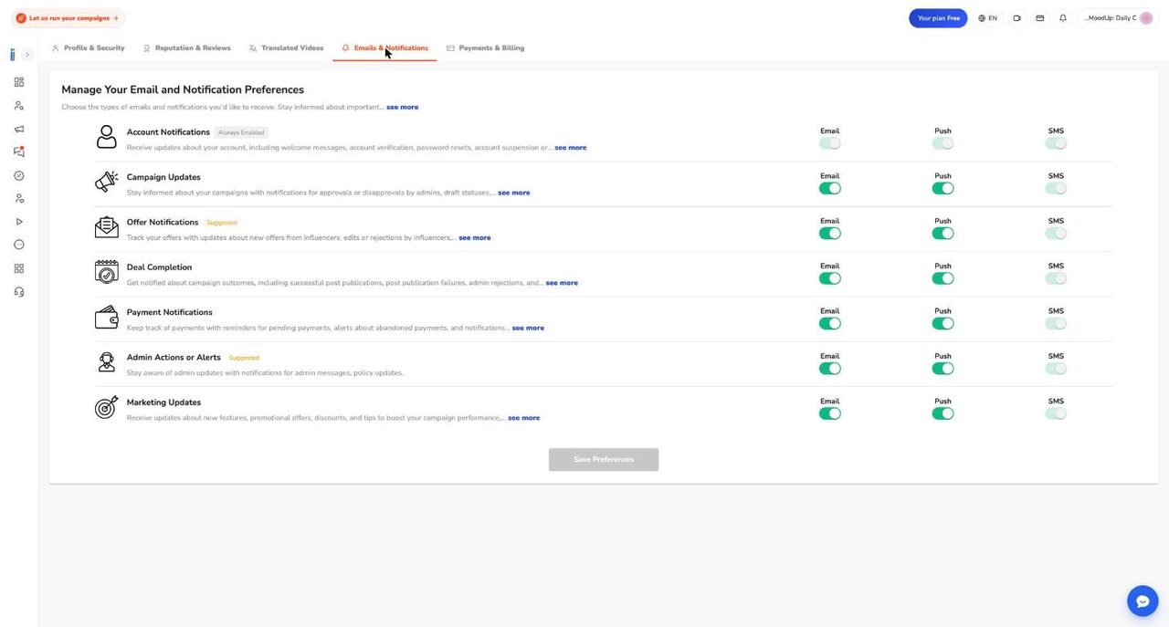Click 'Let us run your campaigns' banner

[x=68, y=18]
